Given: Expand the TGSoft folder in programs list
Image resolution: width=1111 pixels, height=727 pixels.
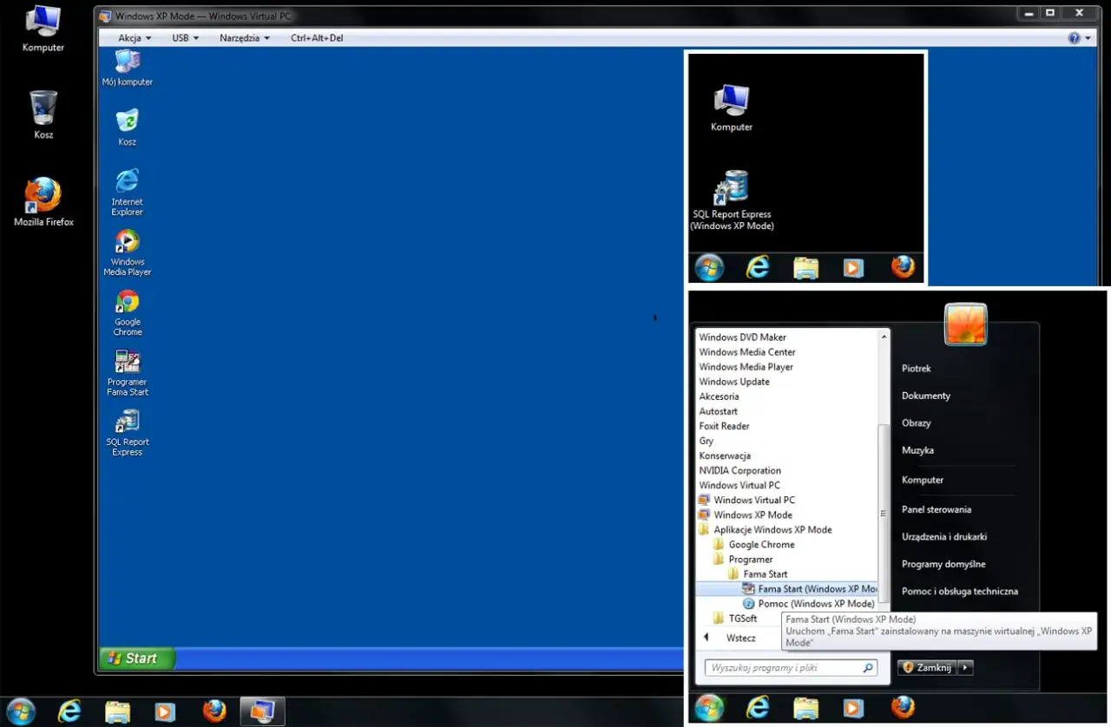Looking at the screenshot, I should click(x=742, y=619).
